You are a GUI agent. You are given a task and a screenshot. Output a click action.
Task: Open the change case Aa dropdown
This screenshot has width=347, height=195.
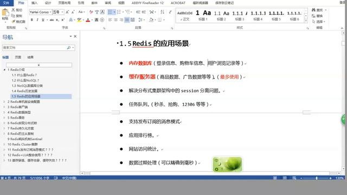point(81,12)
